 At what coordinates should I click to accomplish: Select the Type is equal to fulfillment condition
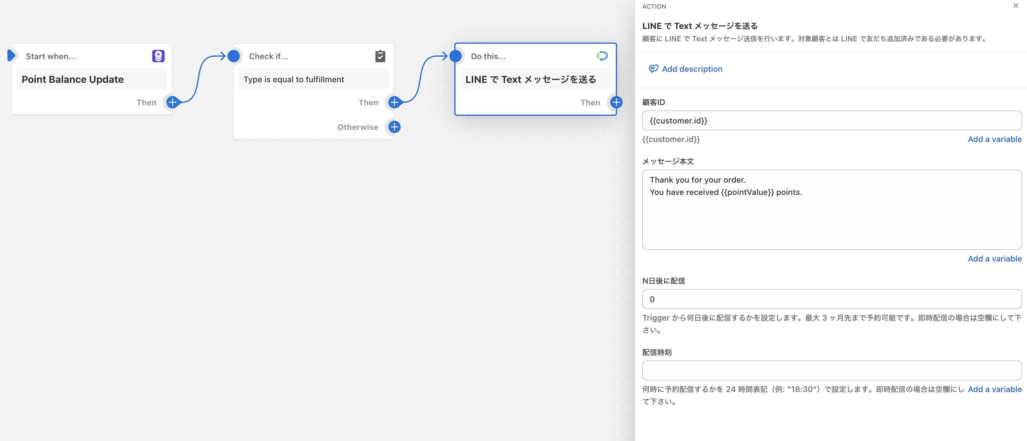coord(313,79)
